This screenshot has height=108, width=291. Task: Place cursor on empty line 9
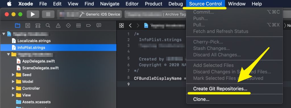151,84
